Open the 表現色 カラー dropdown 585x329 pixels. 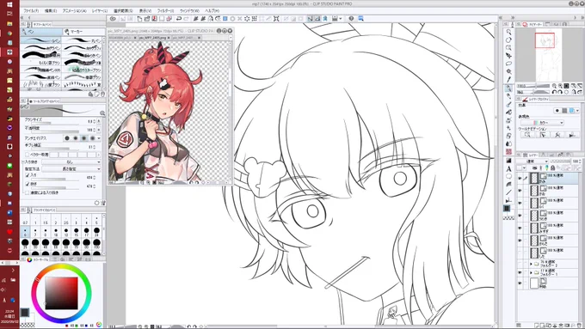543,123
